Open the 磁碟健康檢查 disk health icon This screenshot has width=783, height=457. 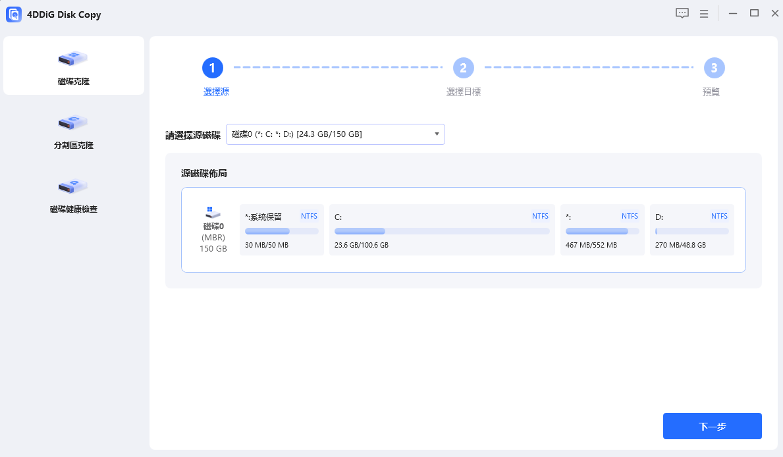pos(73,186)
